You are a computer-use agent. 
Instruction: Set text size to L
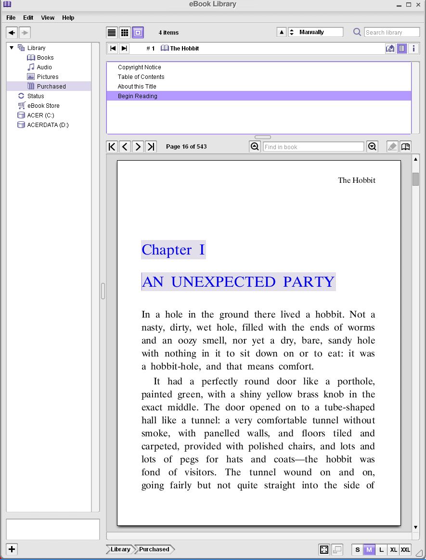(381, 549)
